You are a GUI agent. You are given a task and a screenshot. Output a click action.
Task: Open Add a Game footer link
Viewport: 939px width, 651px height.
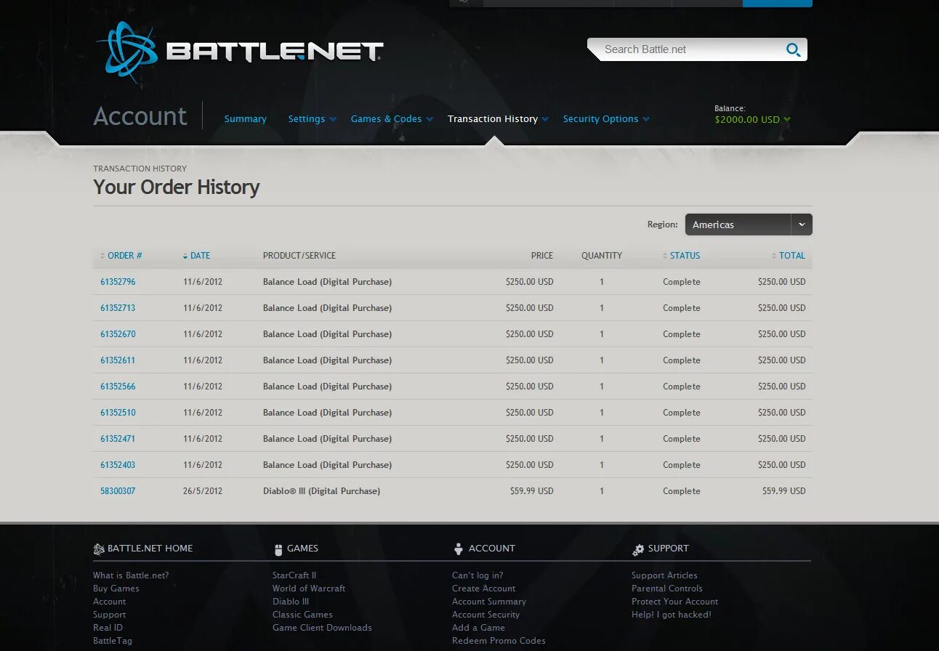(x=478, y=628)
